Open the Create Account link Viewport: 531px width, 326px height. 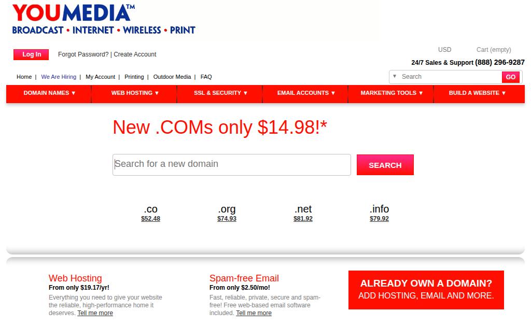[x=135, y=54]
